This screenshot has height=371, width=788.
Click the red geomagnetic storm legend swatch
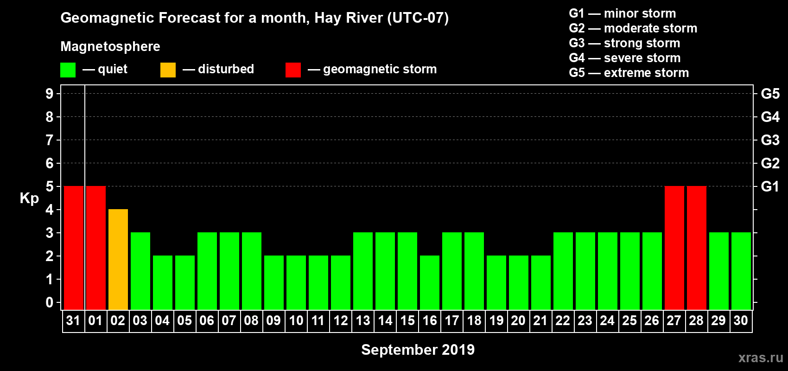click(x=293, y=70)
